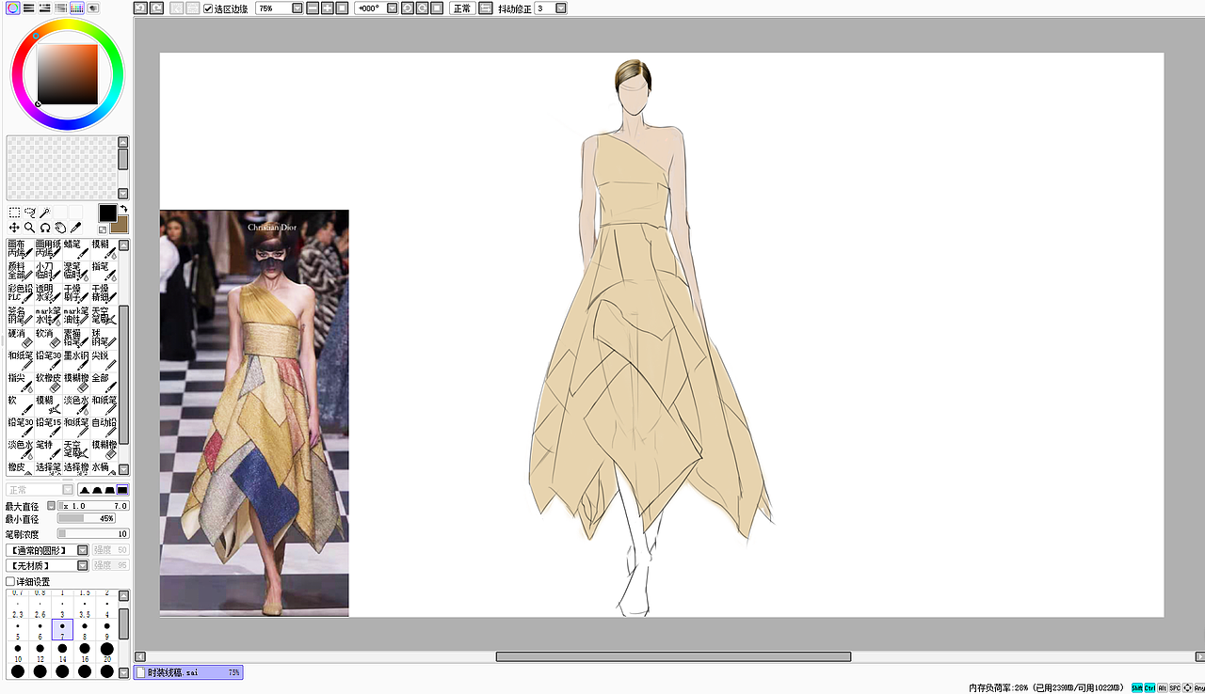Enable the 详细设置 checkbox
The height and width of the screenshot is (694, 1205).
(x=11, y=582)
